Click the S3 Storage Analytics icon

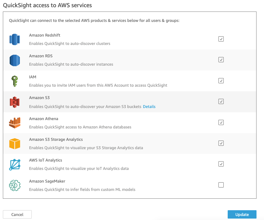point(14,144)
